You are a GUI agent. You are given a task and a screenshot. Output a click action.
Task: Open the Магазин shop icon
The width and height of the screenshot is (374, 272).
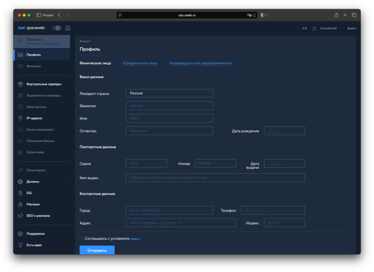(x=20, y=204)
